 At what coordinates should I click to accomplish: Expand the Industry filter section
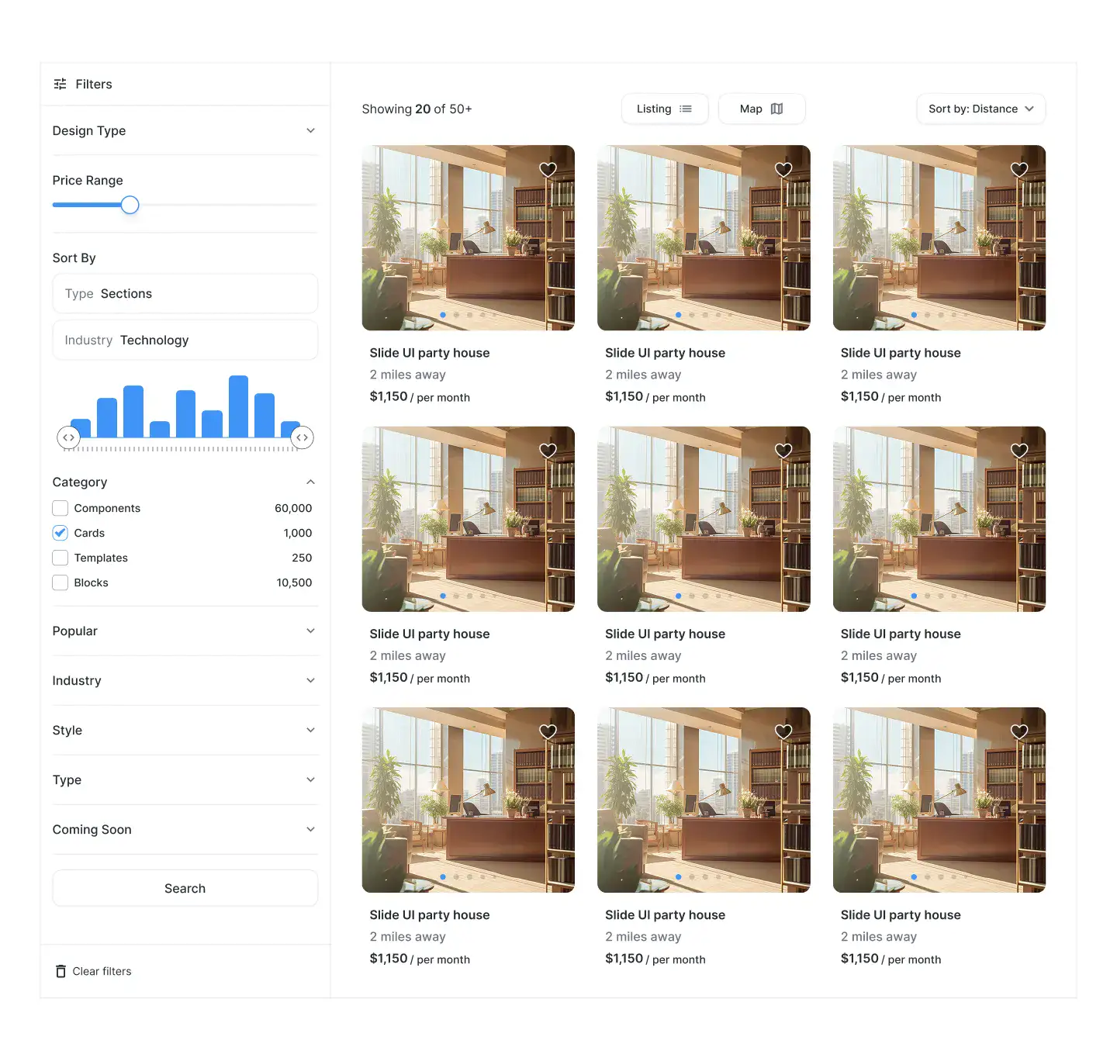point(185,680)
